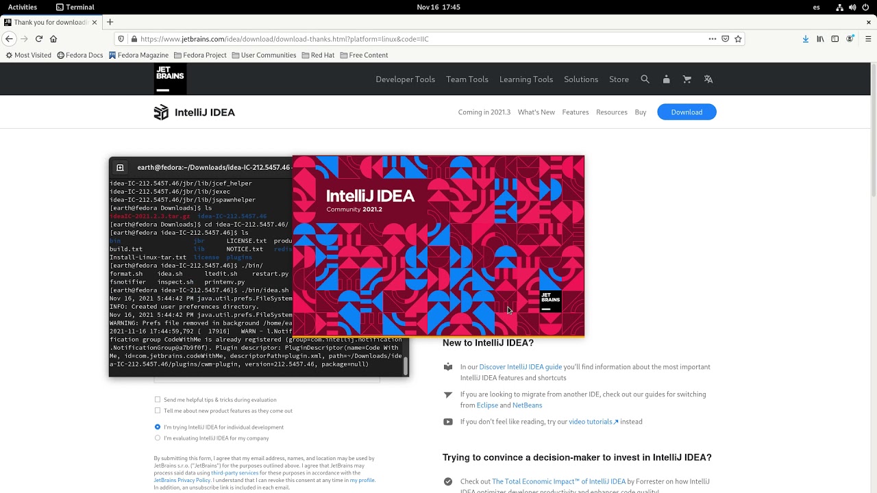Click the terminal window scrollbar
This screenshot has width=877, height=493.
[x=406, y=366]
